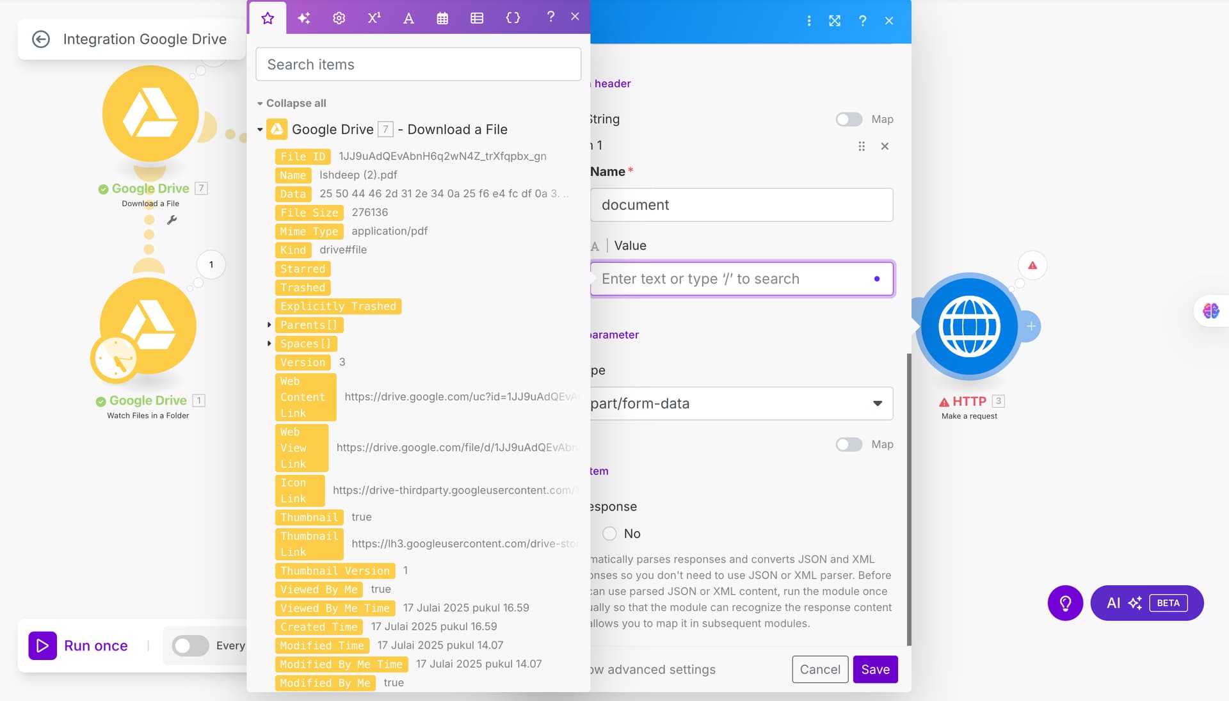Expand the HTTP module dialog to fullscreen
The width and height of the screenshot is (1229, 701).
[835, 21]
